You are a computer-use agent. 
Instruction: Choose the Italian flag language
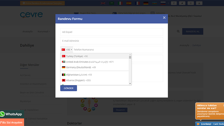[120, 3]
